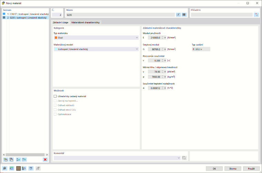Viewport: 262px width, 173px height.
Task: Switch to the Základní údaje tab
Action: pos(60,22)
